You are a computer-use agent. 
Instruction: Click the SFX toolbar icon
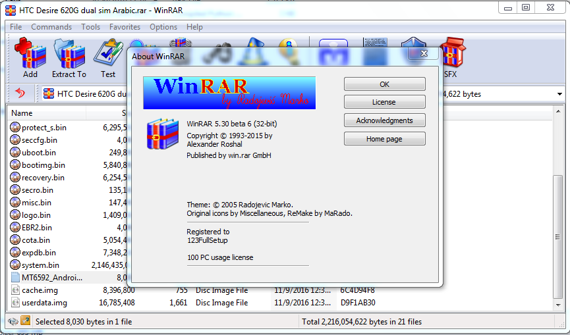[452, 53]
